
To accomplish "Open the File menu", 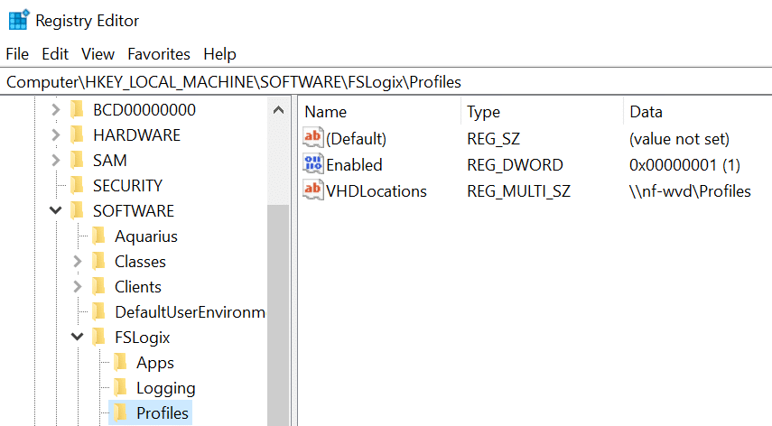I will click(17, 54).
